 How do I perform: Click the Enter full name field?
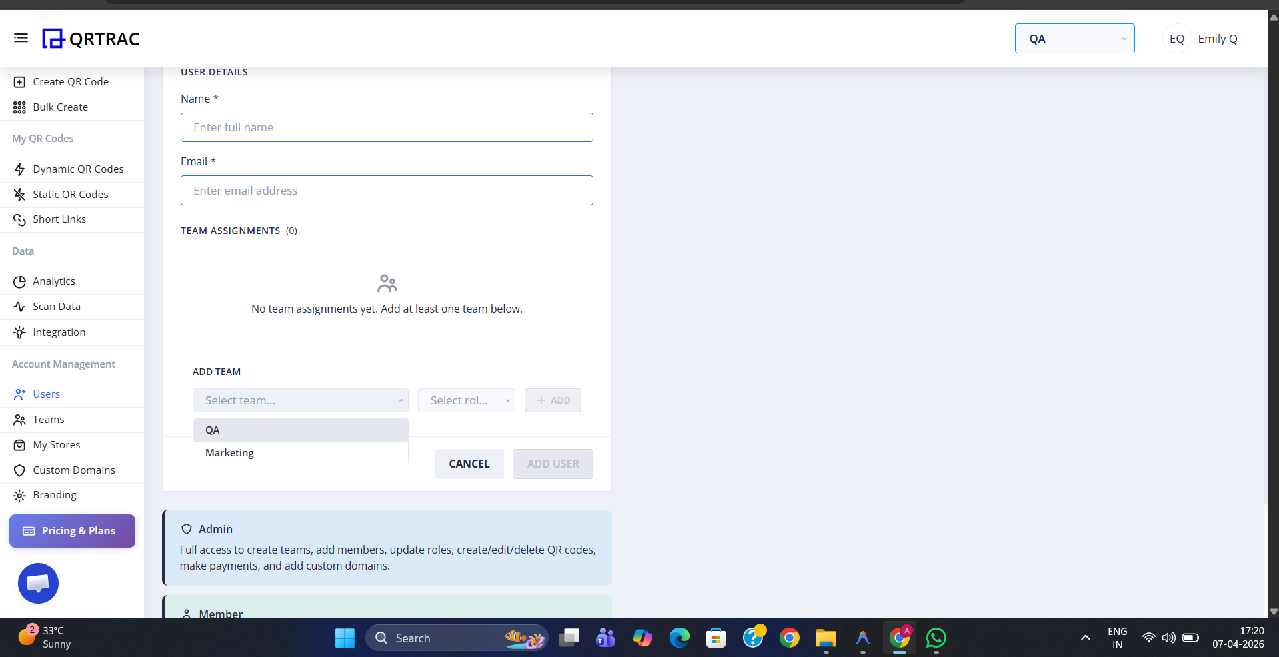(387, 127)
